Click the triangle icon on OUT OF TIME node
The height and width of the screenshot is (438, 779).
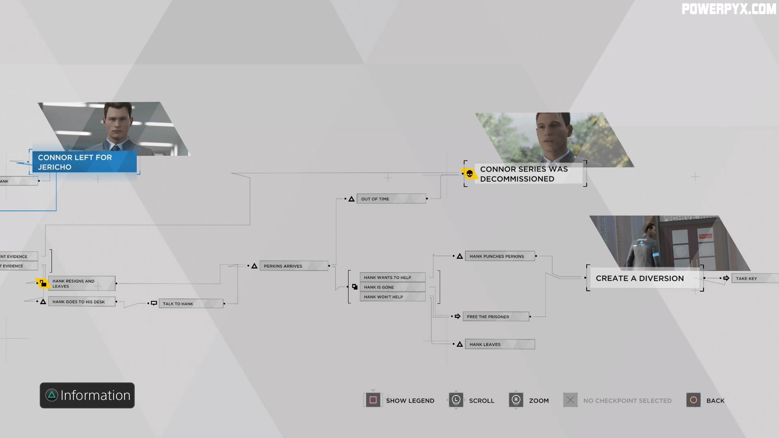pos(351,198)
